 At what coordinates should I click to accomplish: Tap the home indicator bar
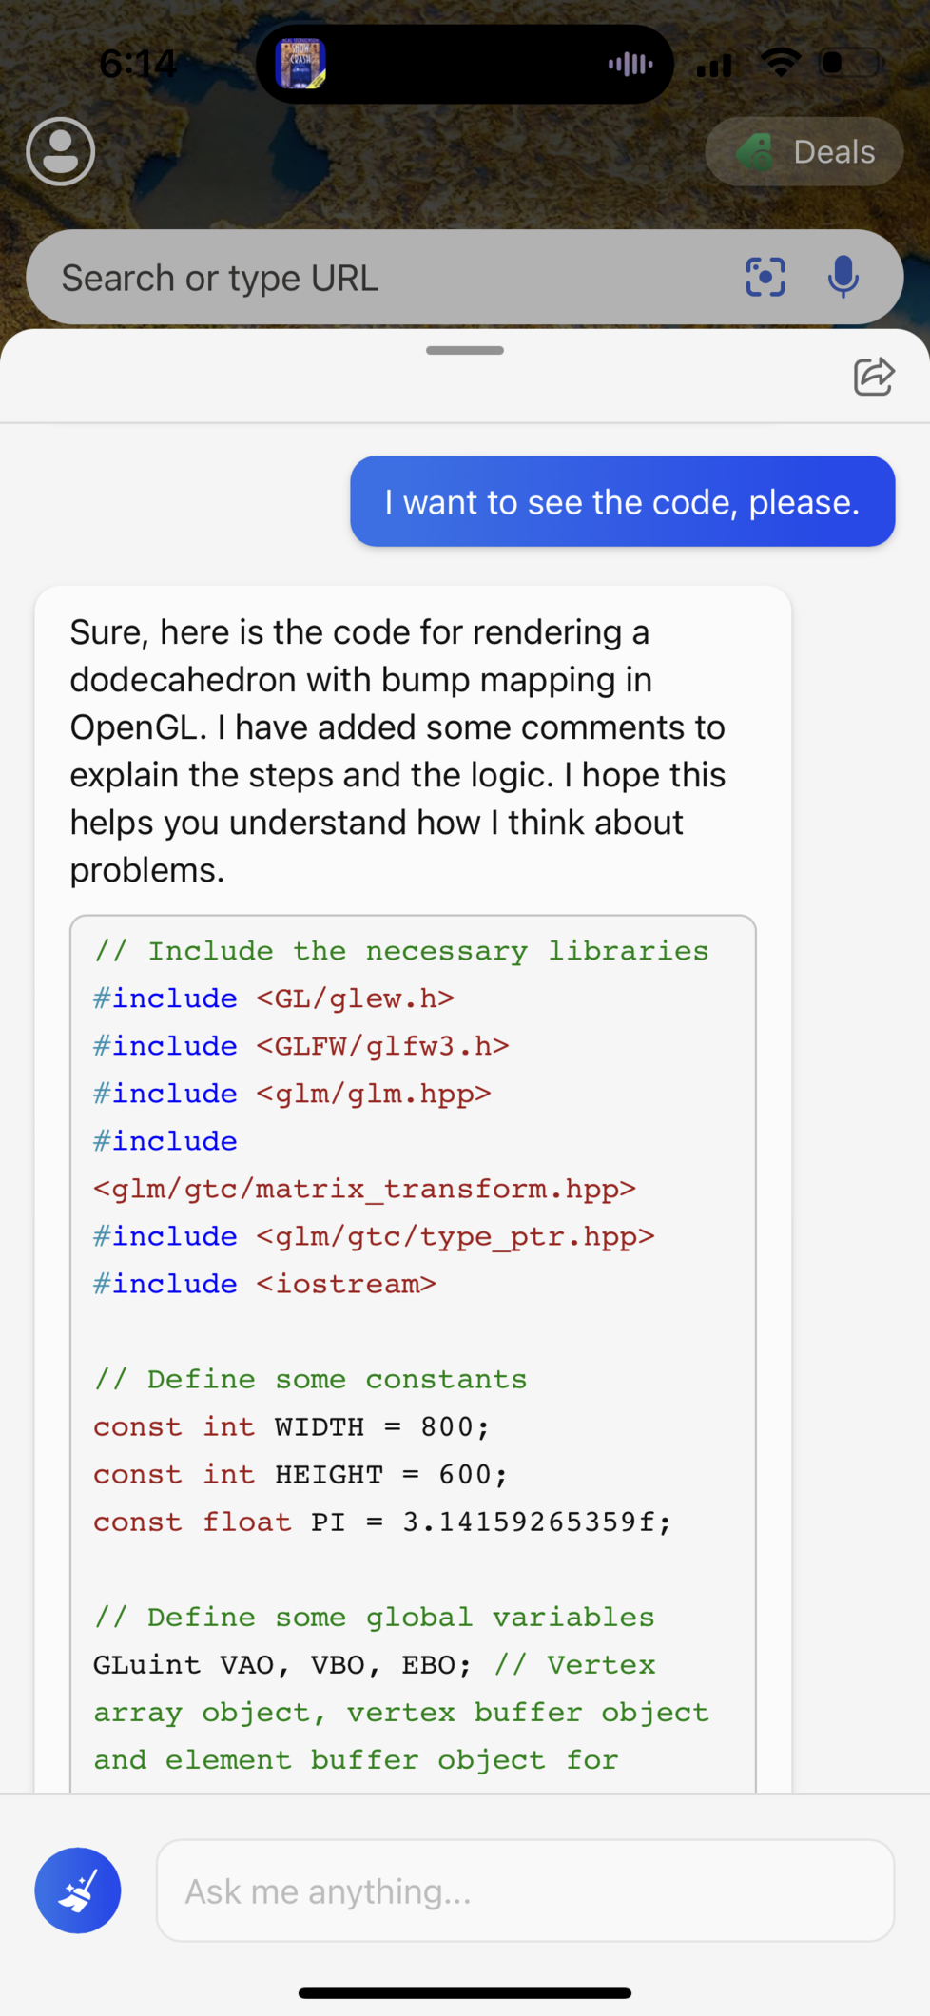[x=465, y=1993]
